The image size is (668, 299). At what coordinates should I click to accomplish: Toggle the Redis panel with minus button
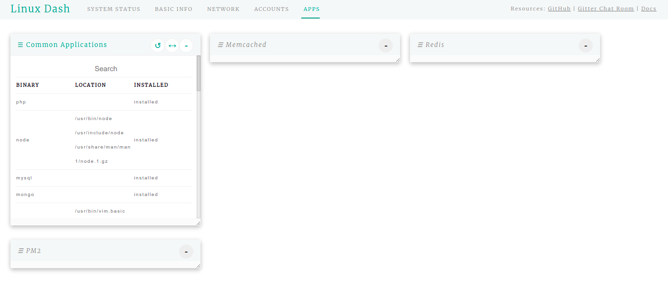pyautogui.click(x=586, y=46)
